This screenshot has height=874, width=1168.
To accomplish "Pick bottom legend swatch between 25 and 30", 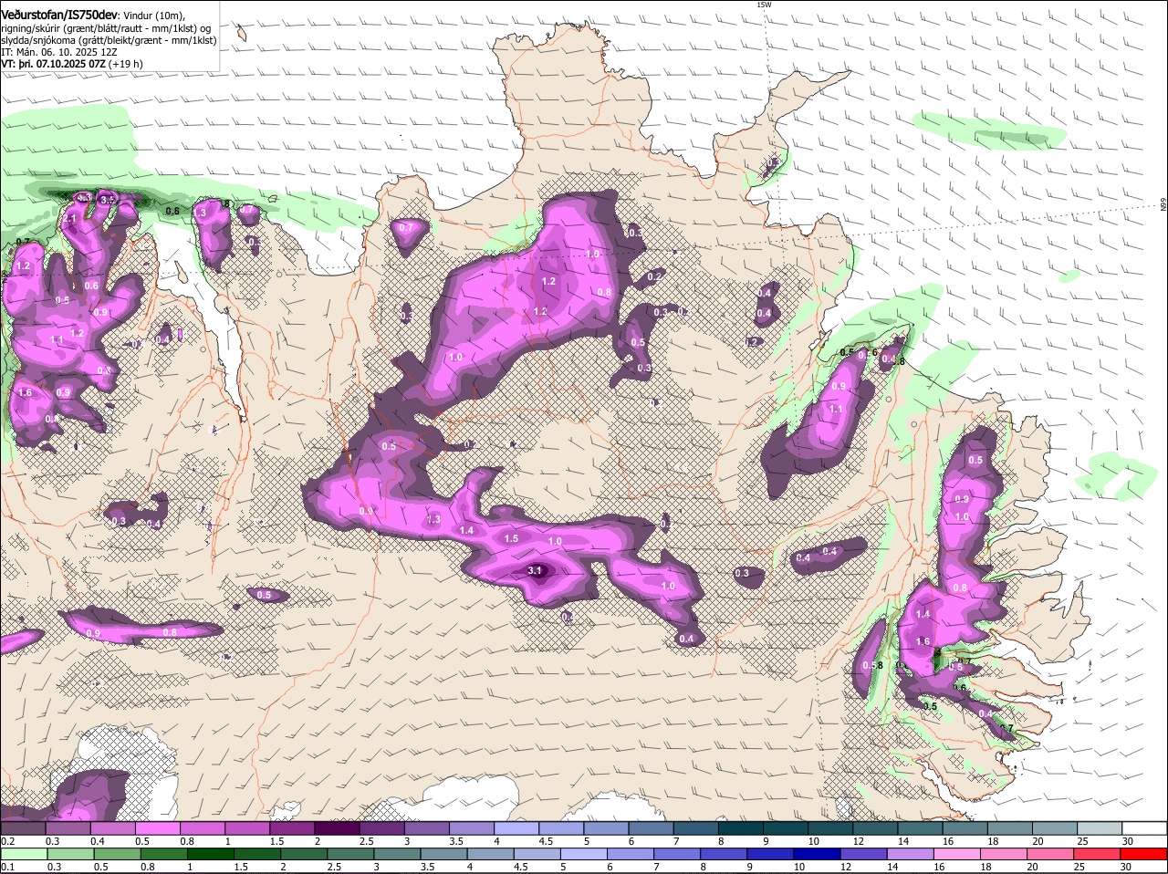I will point(1100,854).
